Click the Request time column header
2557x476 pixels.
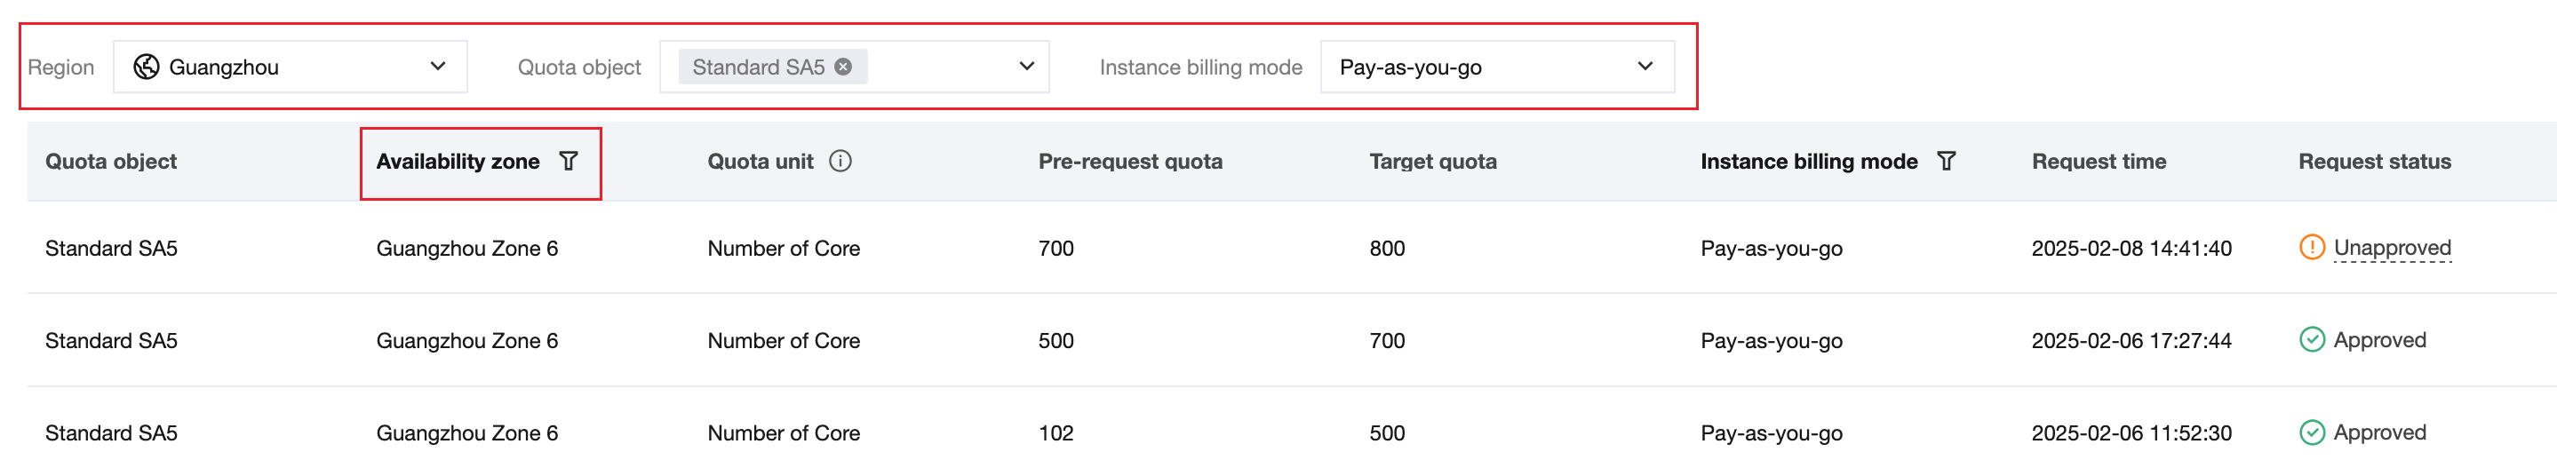point(2099,162)
